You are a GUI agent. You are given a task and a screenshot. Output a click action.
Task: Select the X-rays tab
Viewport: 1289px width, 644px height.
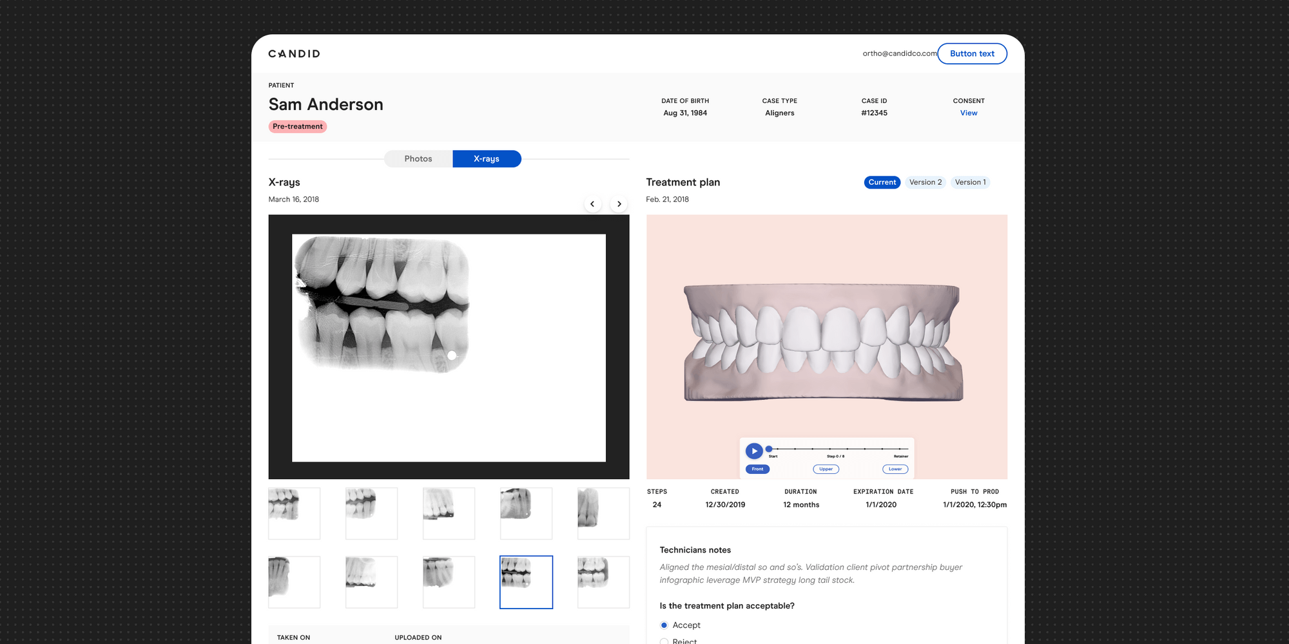487,158
